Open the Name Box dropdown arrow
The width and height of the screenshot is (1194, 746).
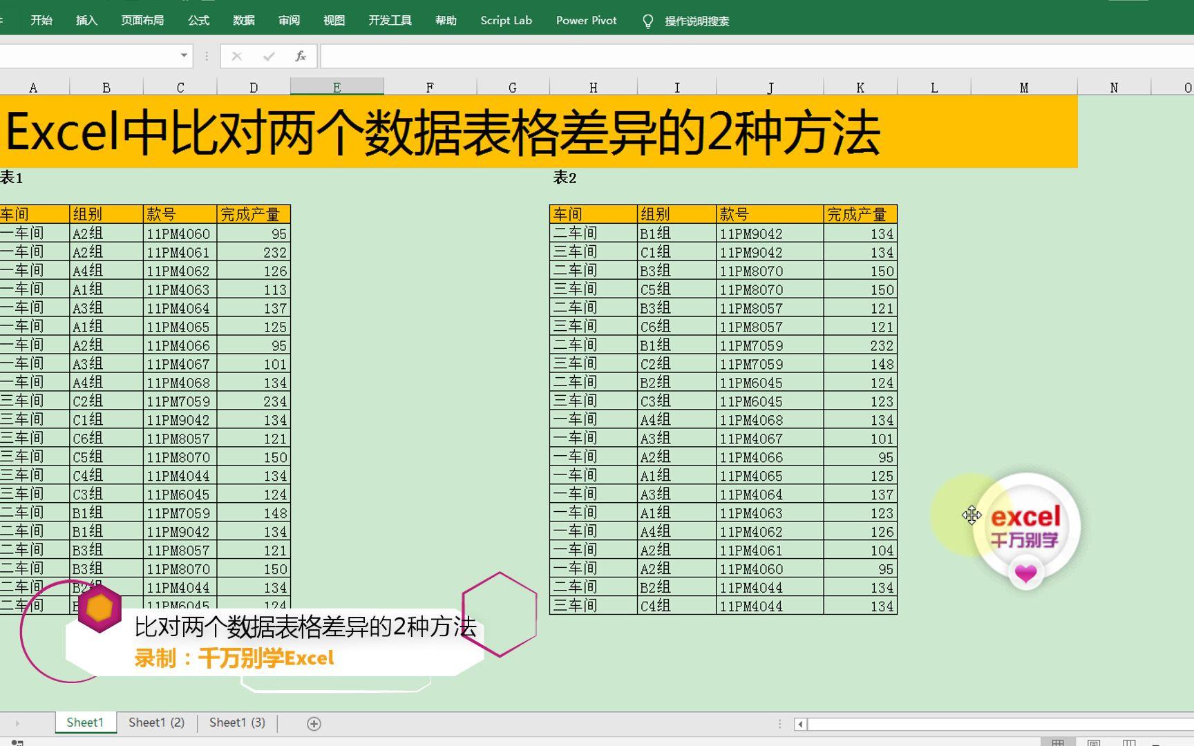184,55
